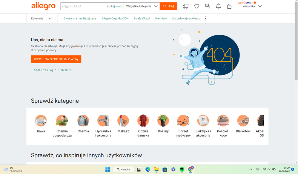Open messages chat bubble icon
The height and width of the screenshot is (174, 298).
pos(208,6)
